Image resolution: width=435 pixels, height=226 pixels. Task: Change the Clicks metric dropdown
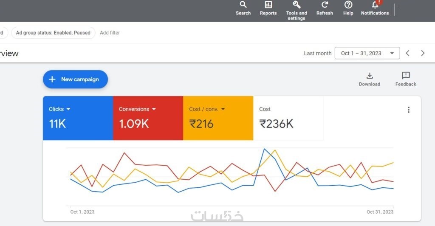(59, 109)
